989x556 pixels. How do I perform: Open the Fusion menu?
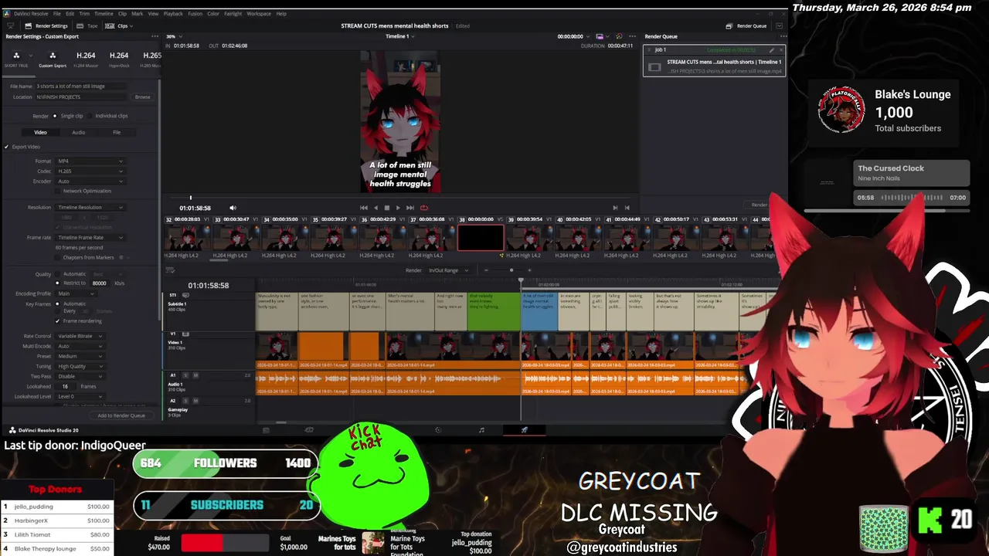(x=195, y=13)
